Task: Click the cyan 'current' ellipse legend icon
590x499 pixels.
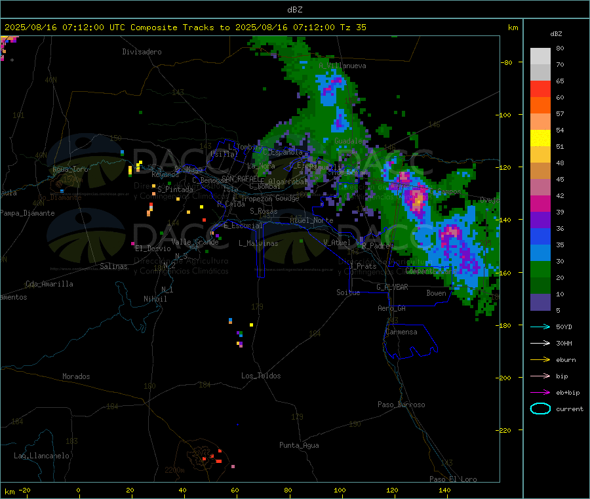Action: [540, 409]
